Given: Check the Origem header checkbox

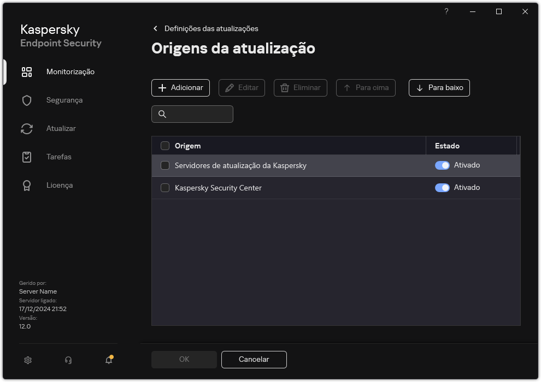Looking at the screenshot, I should (165, 146).
